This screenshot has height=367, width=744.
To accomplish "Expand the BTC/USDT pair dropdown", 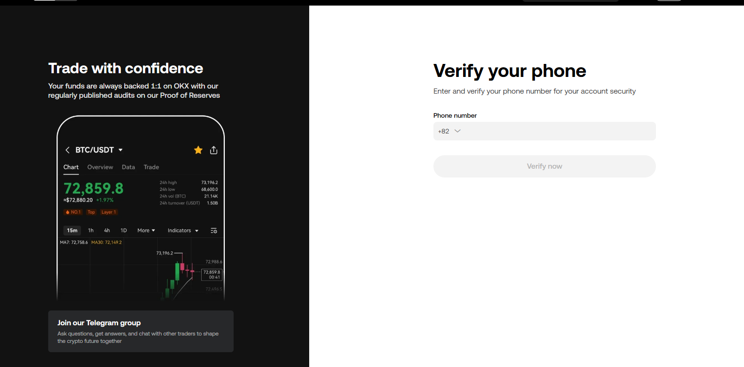I will click(x=121, y=150).
